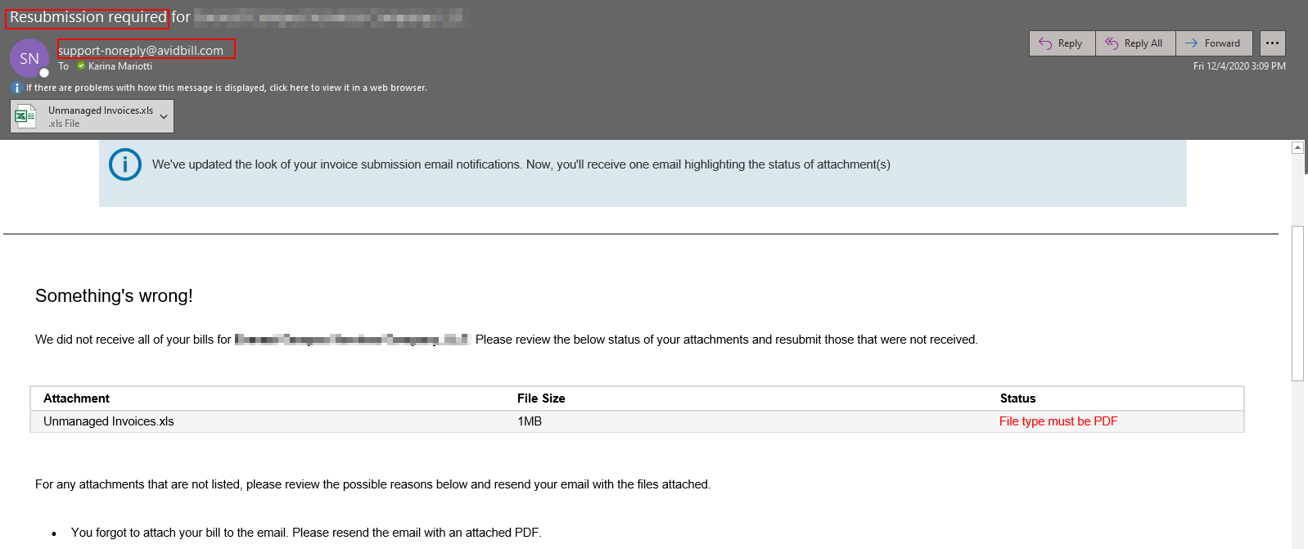Click the Resubmission required subject line
This screenshot has height=549, width=1308.
88,17
